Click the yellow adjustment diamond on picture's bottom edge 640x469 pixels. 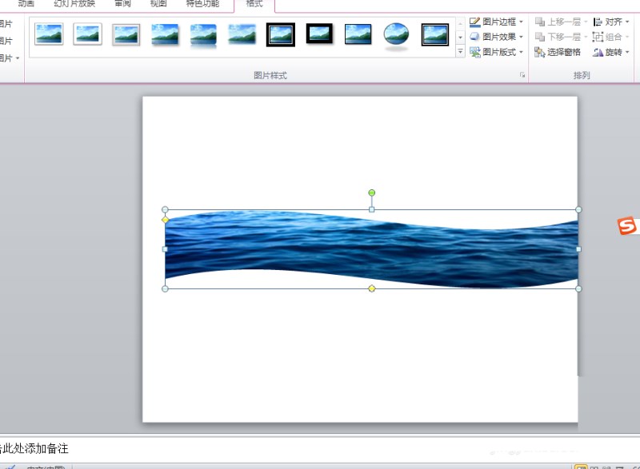(371, 288)
